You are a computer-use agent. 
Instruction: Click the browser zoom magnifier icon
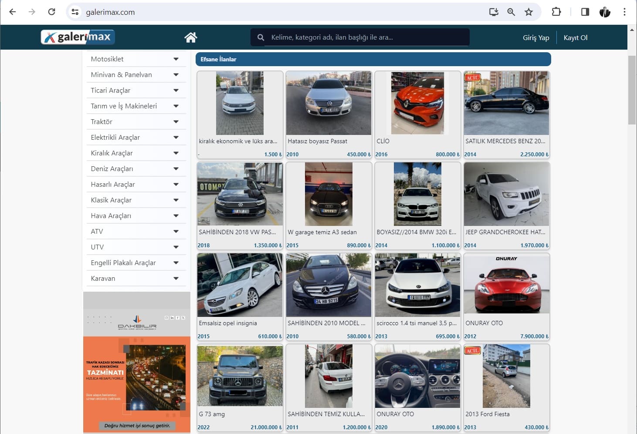511,12
